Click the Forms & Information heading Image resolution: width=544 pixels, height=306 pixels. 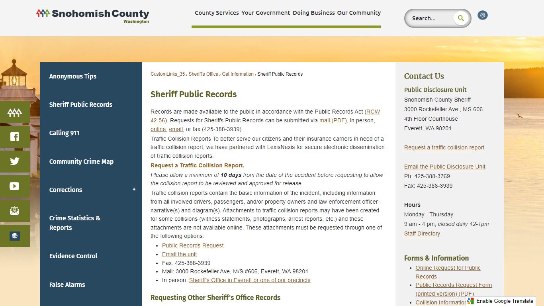(436, 258)
